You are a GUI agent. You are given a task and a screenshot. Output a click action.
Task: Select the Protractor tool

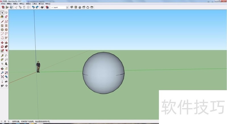tap(2, 60)
